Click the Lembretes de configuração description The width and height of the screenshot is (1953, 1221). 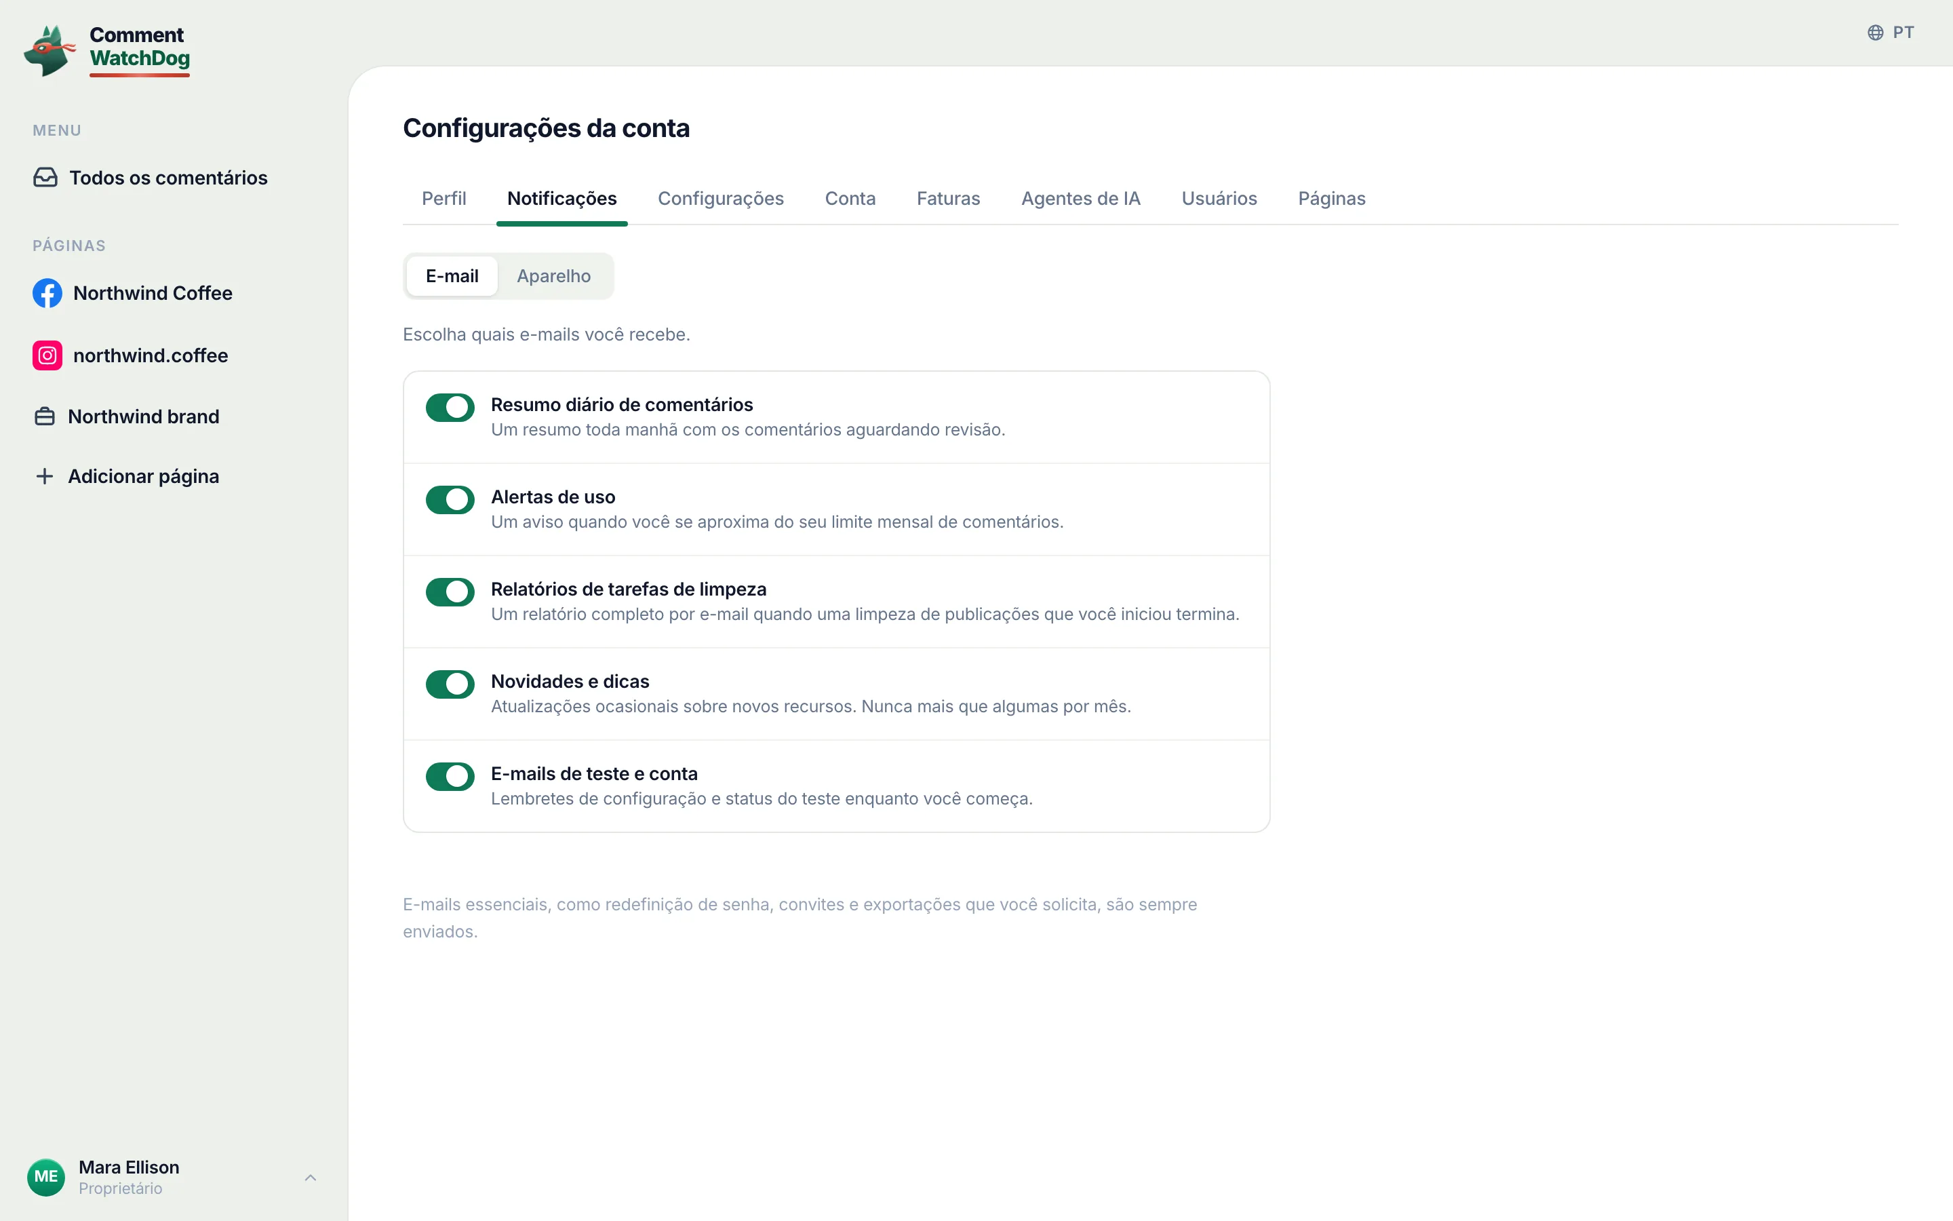[x=762, y=798]
